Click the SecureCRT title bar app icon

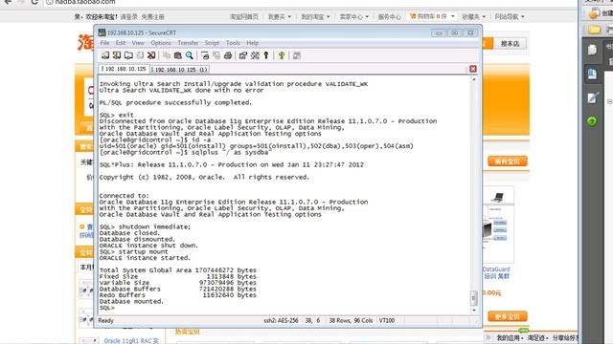pos(102,32)
